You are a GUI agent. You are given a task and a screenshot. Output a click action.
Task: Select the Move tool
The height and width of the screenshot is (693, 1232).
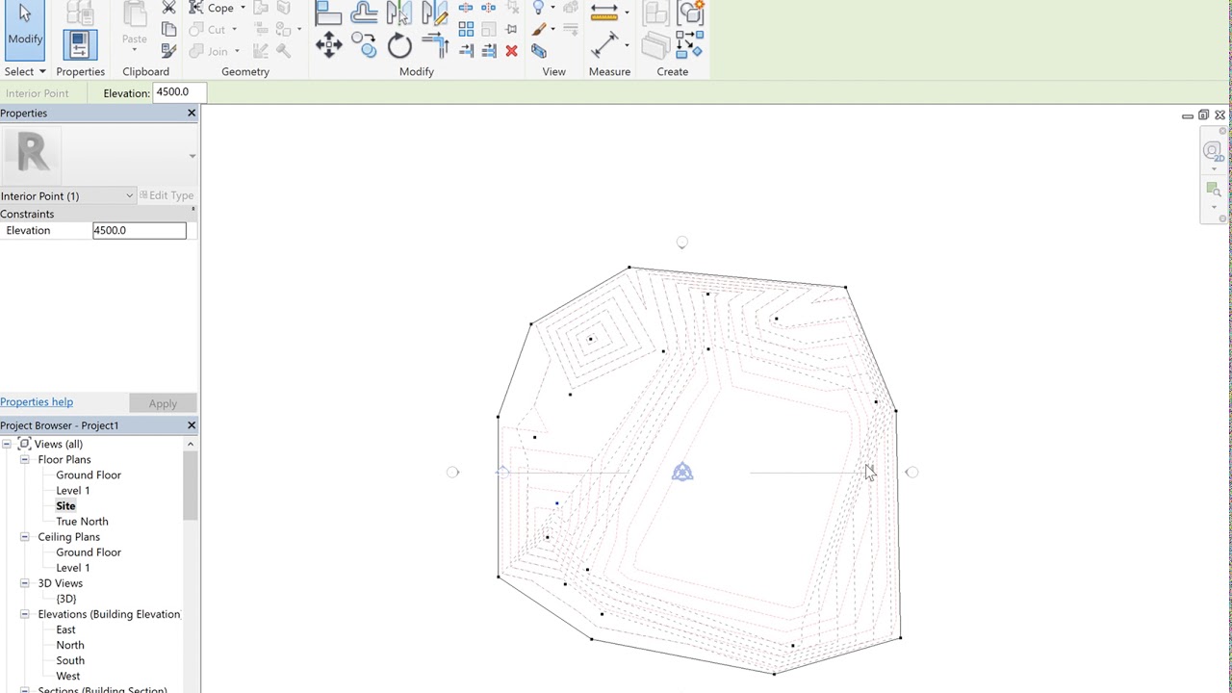(x=328, y=44)
